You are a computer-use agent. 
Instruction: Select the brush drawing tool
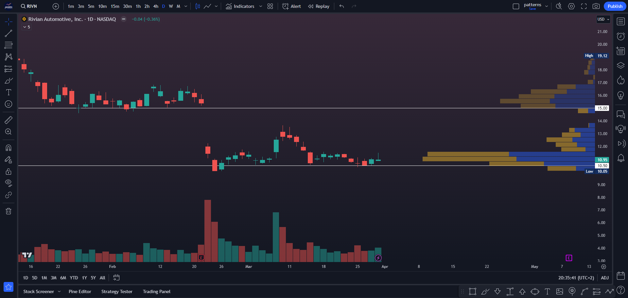[9, 80]
